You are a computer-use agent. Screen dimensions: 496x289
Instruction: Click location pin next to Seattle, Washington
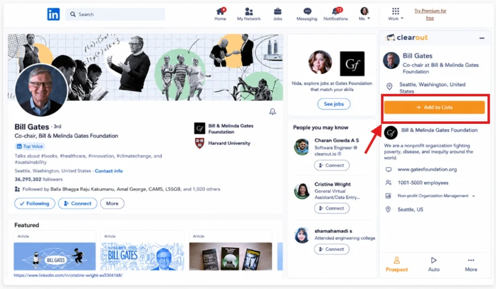pos(389,86)
